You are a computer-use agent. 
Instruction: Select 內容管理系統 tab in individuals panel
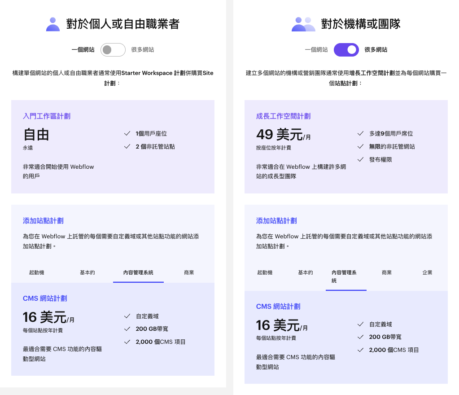pyautogui.click(x=138, y=272)
